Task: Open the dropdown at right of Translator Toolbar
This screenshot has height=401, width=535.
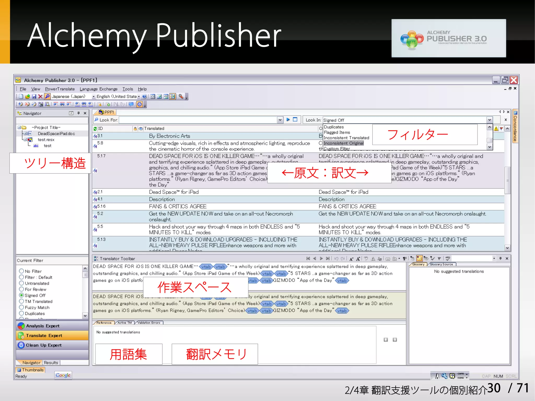Action: pyautogui.click(x=494, y=258)
